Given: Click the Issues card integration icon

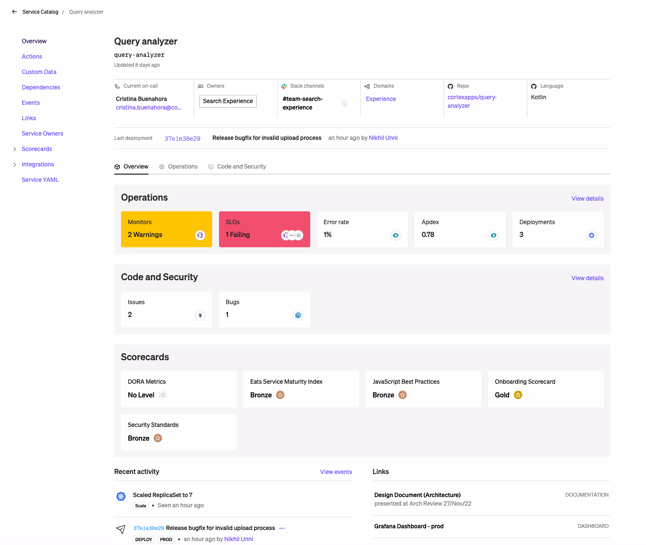Looking at the screenshot, I should tap(200, 315).
